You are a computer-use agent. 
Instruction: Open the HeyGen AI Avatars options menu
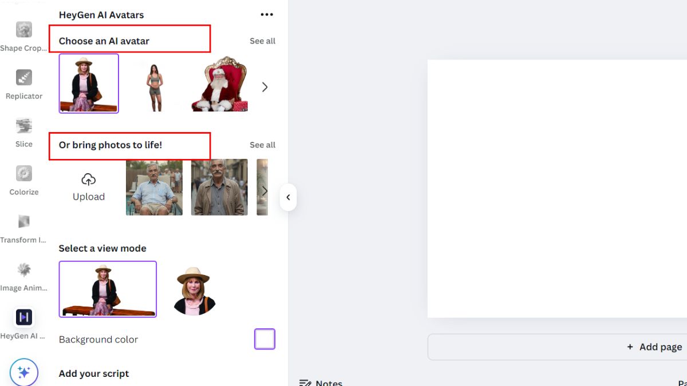pyautogui.click(x=266, y=14)
